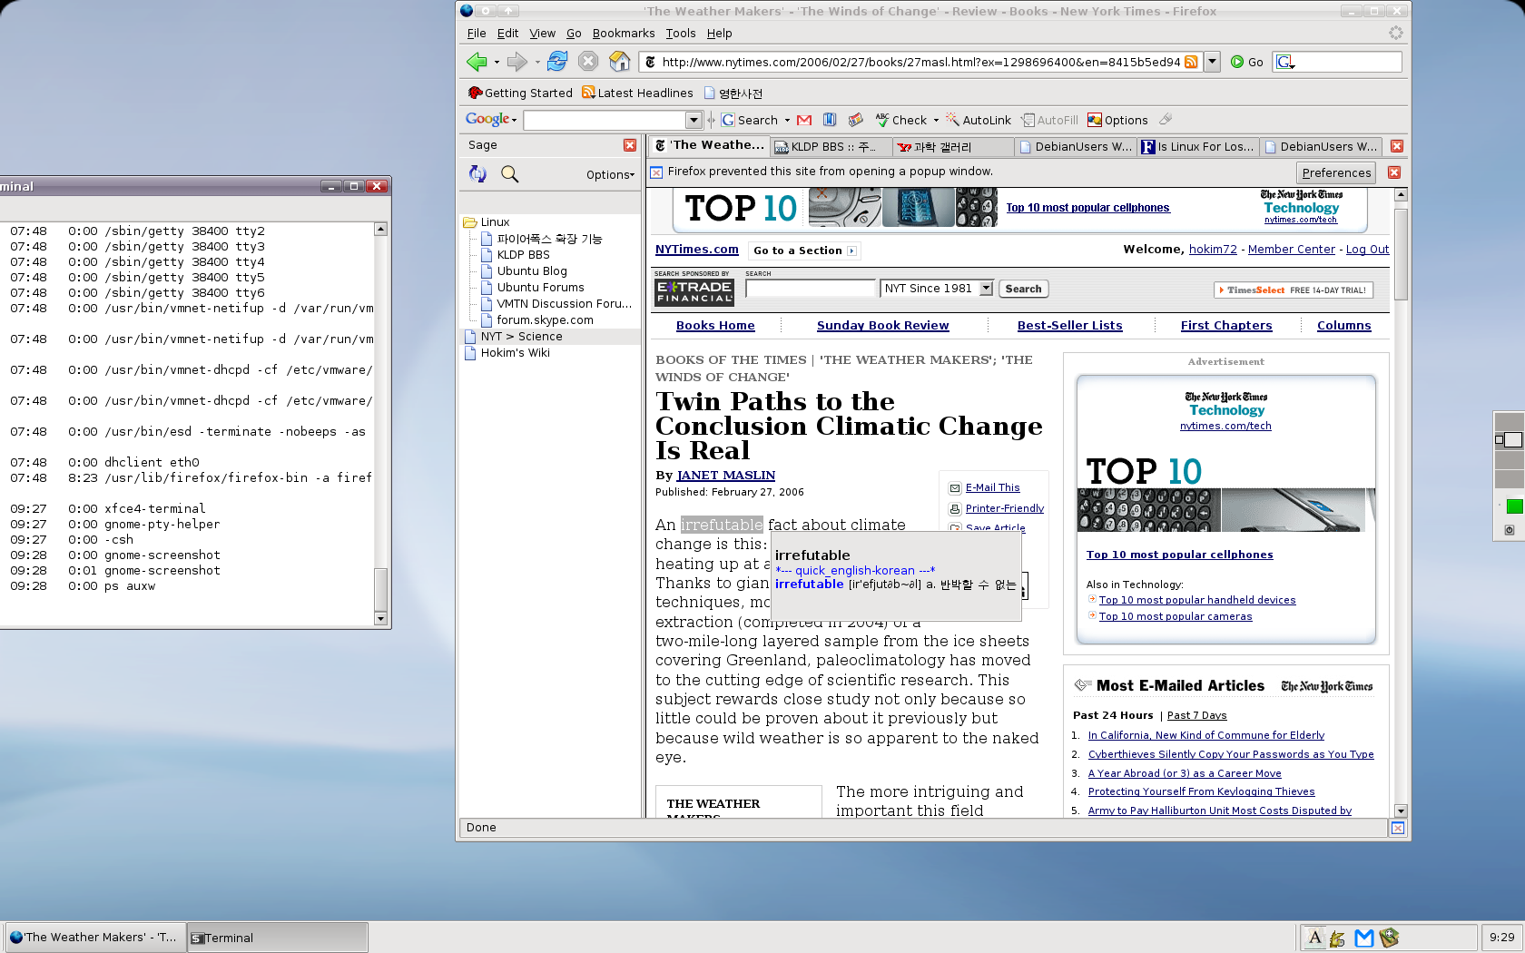The height and width of the screenshot is (953, 1525).
Task: Click green indicator in side panel
Action: (x=1514, y=506)
